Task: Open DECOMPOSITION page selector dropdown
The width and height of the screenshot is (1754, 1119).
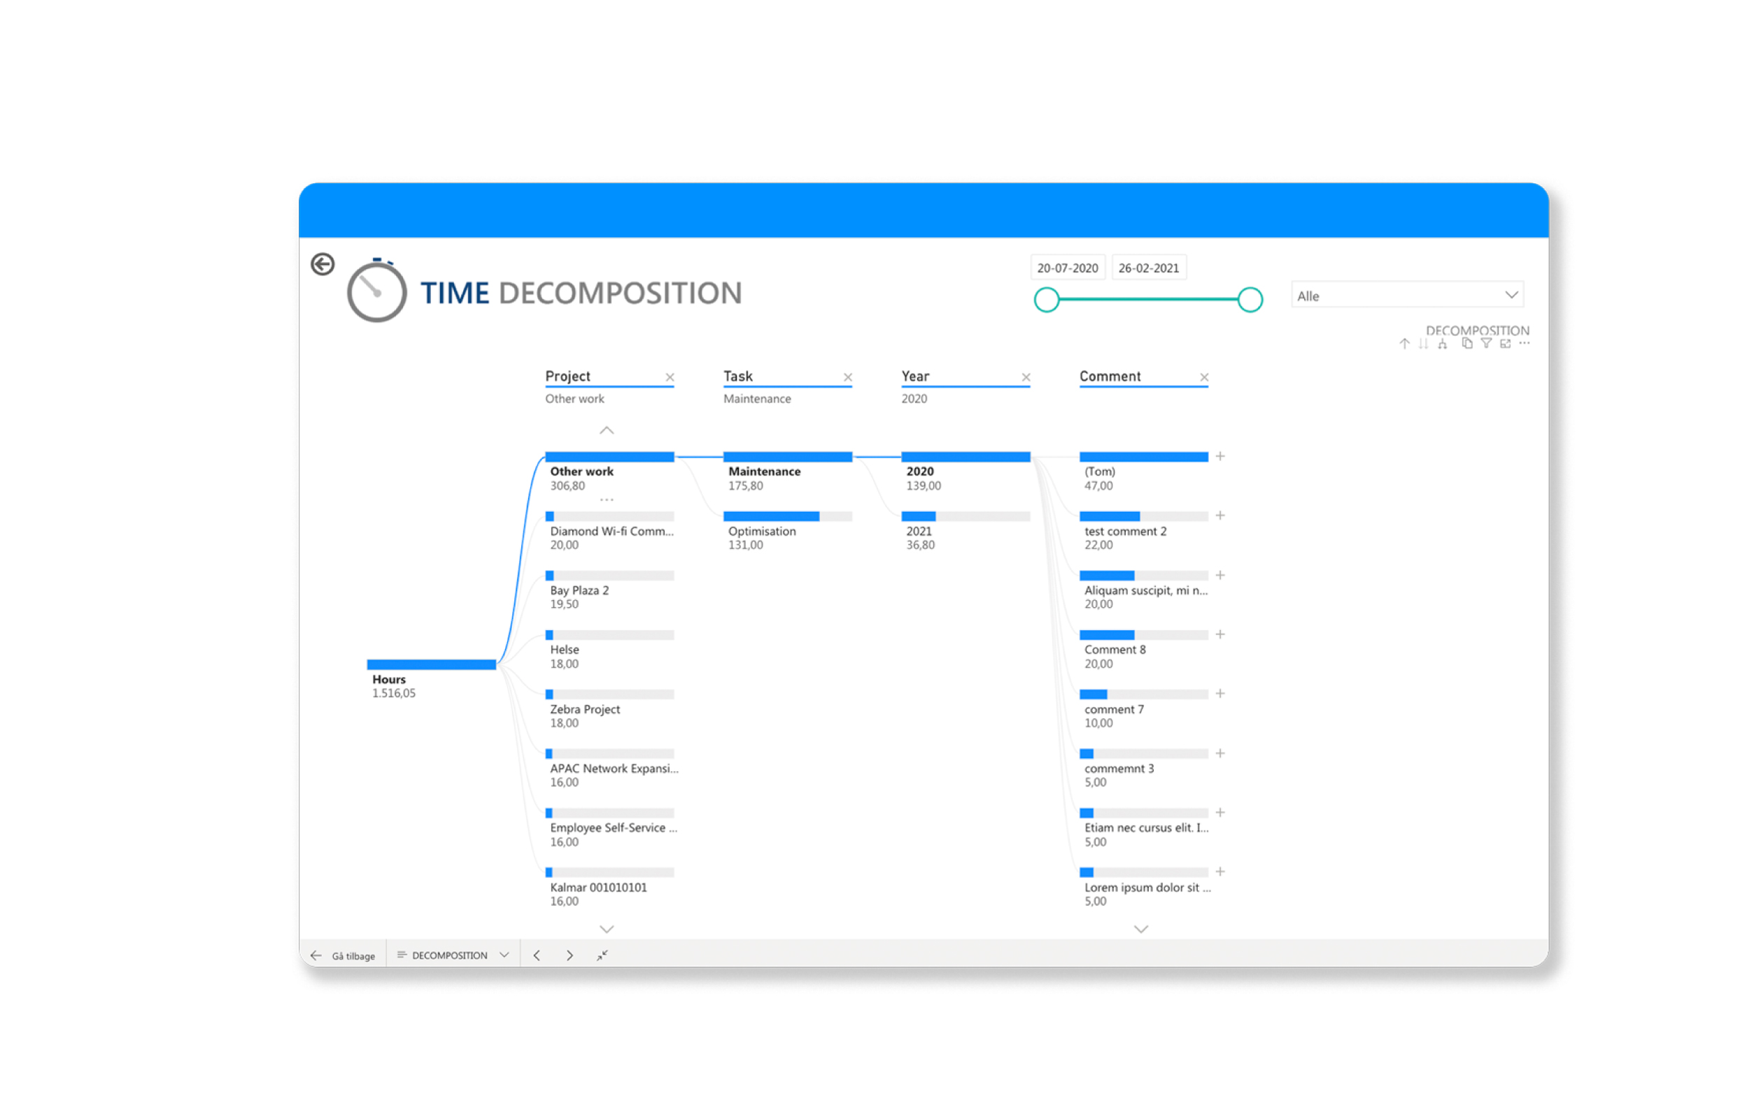Action: pos(453,955)
